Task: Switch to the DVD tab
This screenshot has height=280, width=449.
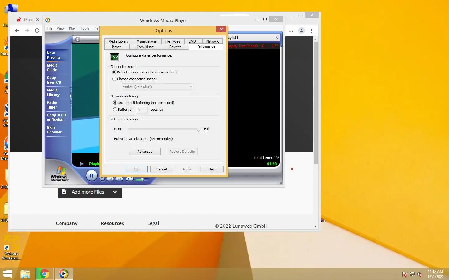Action: [x=192, y=41]
